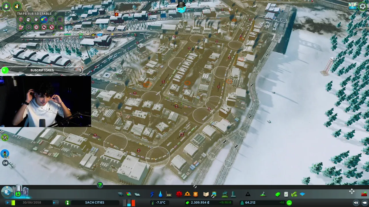This screenshot has width=369, height=207.
Task: Select TM:PE junction restrictions tool
Action: click(29, 27)
